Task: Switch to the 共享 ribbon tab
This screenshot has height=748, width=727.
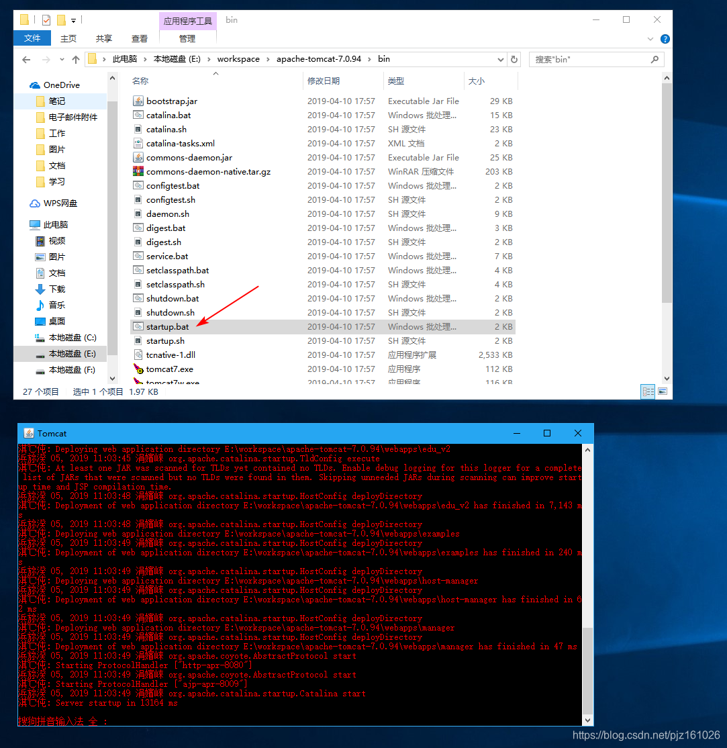Action: [103, 39]
